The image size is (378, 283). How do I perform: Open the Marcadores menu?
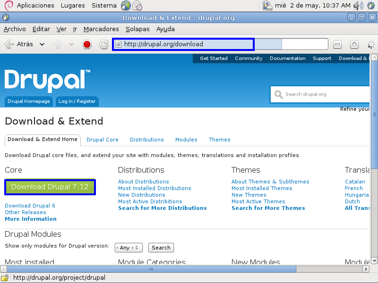101,29
